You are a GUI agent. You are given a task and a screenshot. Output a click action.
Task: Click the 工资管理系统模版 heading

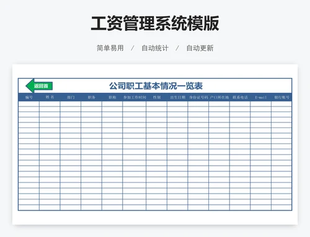coord(155,24)
